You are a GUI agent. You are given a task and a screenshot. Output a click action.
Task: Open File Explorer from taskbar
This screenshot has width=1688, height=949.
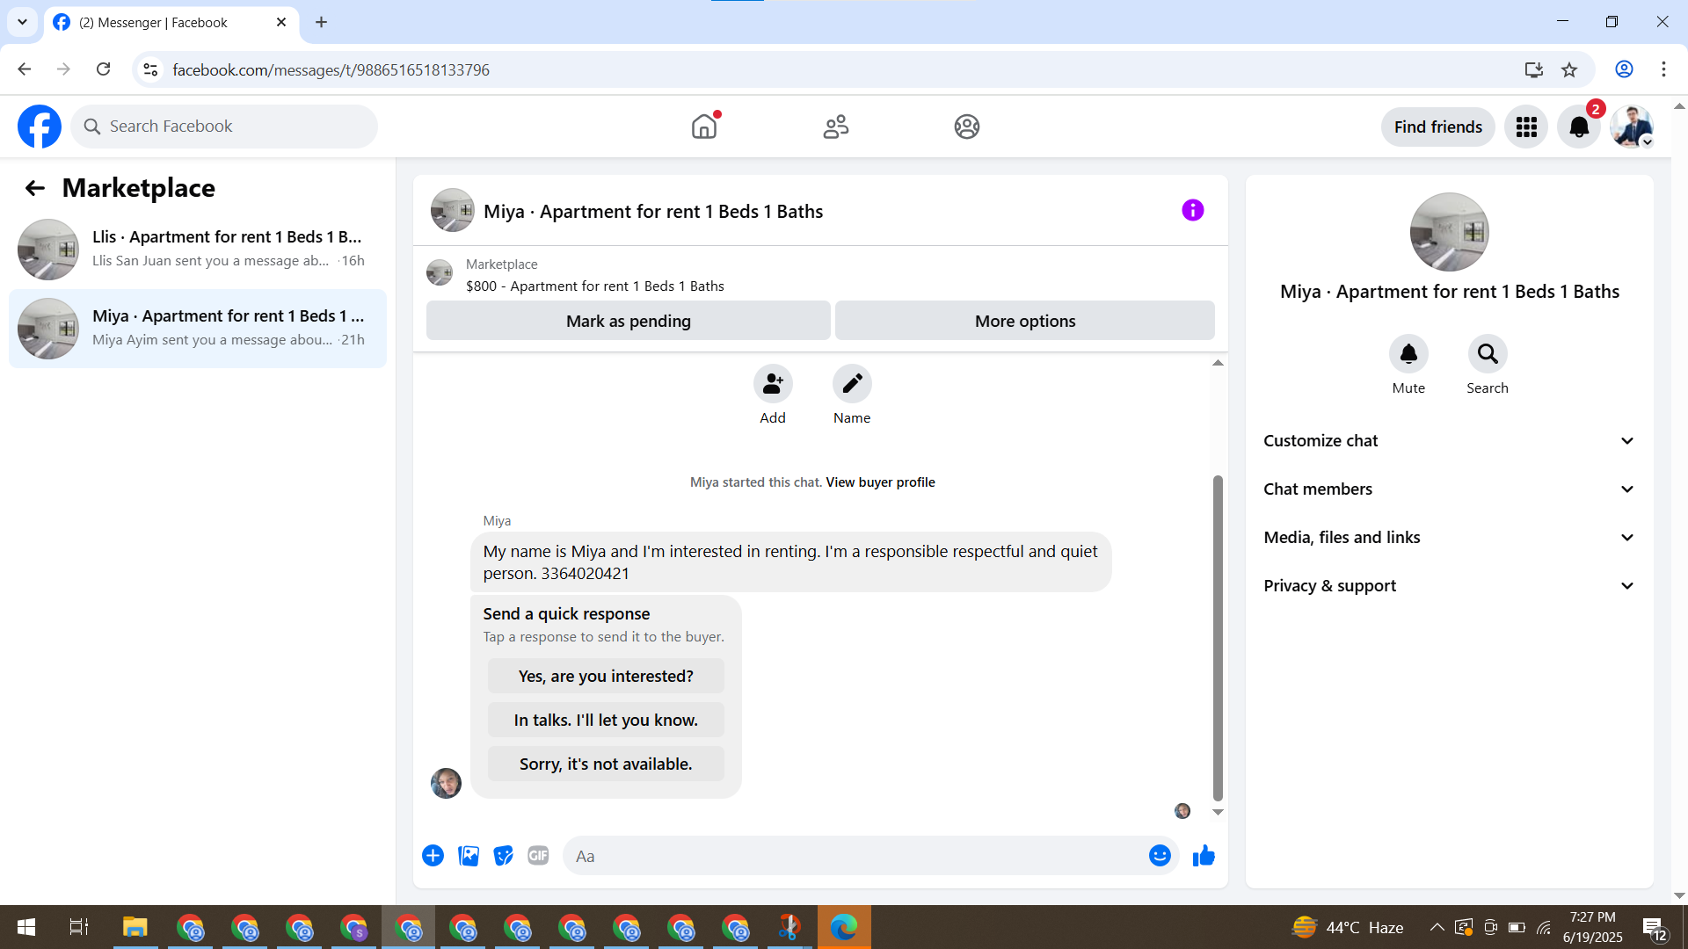click(135, 927)
